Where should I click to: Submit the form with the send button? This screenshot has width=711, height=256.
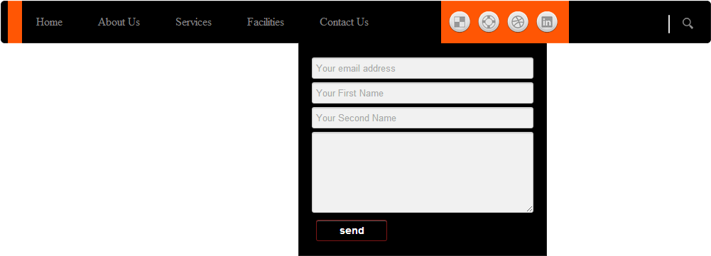(x=352, y=230)
